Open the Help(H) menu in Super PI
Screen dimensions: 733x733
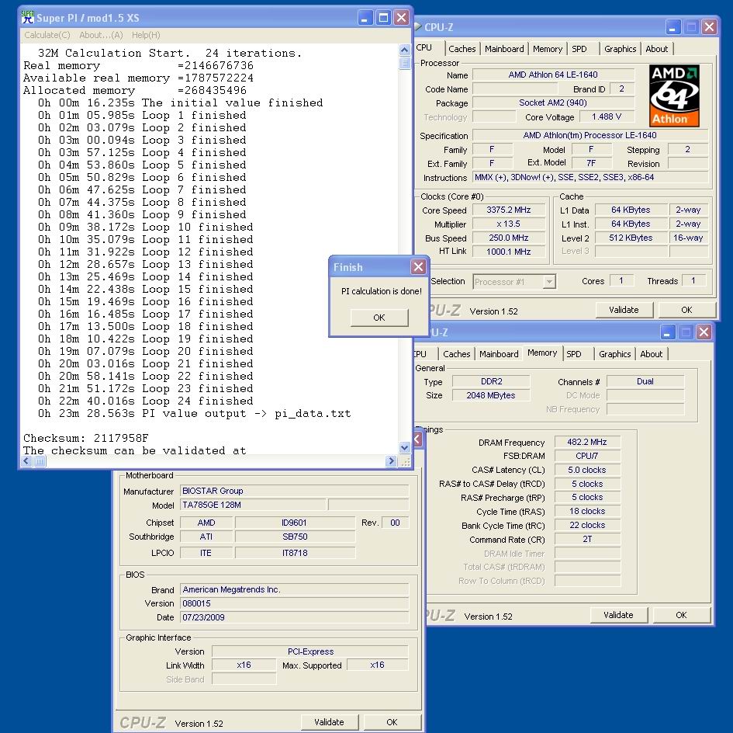point(146,35)
